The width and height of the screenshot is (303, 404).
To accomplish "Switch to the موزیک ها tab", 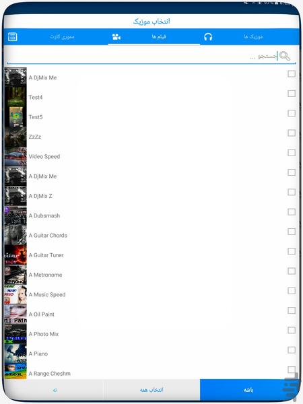I will 253,37.
